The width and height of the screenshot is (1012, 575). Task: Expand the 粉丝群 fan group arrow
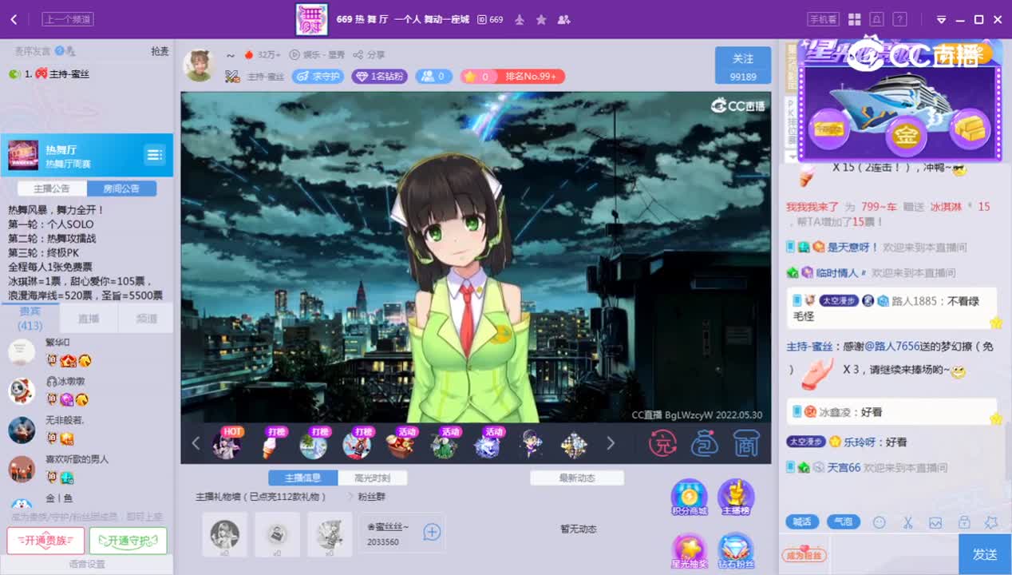pos(350,497)
